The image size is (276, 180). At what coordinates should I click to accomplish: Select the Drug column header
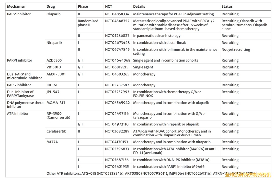coord(51,6)
